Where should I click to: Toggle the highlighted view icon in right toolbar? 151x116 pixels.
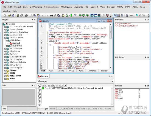coord(115,15)
